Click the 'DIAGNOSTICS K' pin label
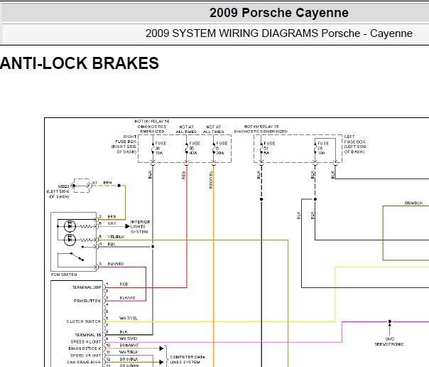The height and width of the screenshot is (367, 429). (85, 349)
